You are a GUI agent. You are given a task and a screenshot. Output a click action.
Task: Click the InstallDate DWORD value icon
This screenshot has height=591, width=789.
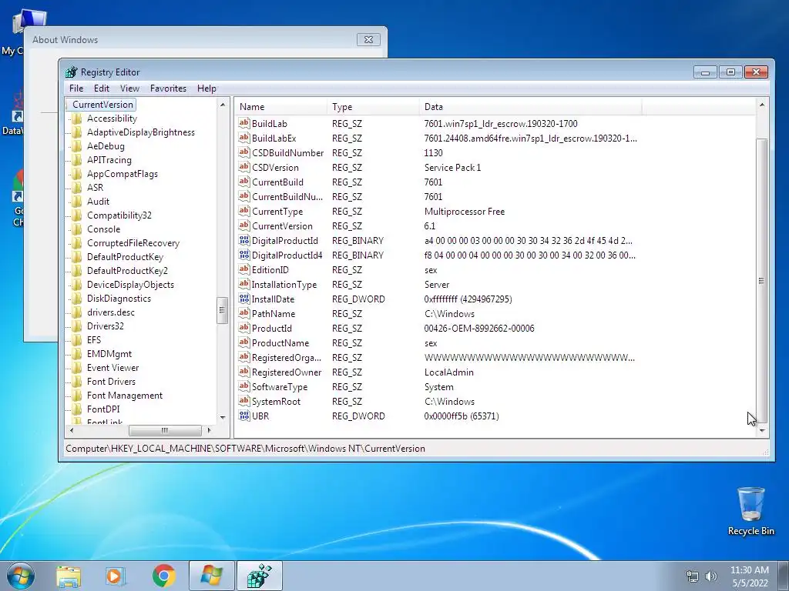[x=244, y=299]
